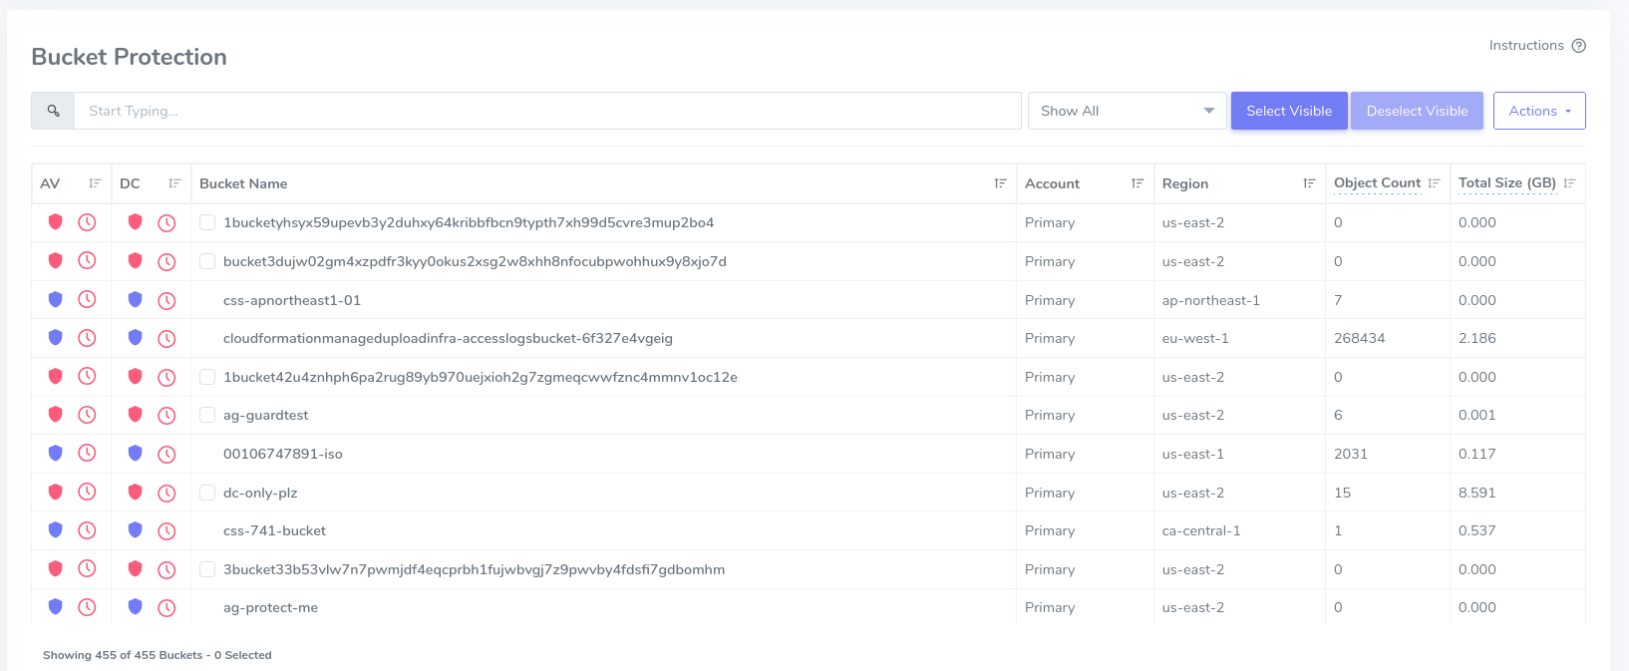The image size is (1629, 671).
Task: Click the search magnifier icon
Action: 54,111
